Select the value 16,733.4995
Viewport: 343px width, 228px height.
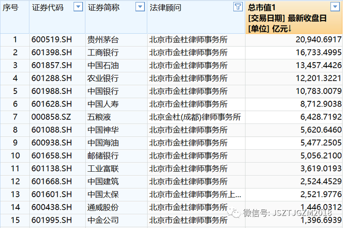(x=318, y=52)
